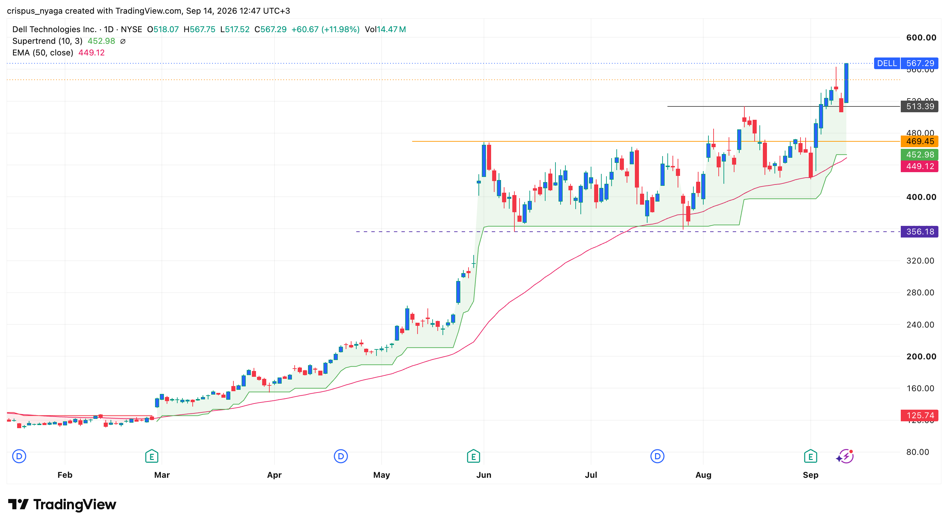Viewport: 948px width, 525px height.
Task: Click the 600.00 price scale label
Action: (x=921, y=38)
